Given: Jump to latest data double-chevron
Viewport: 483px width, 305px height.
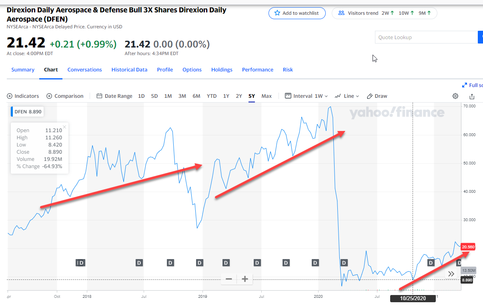Looking at the screenshot, I should pyautogui.click(x=451, y=274).
